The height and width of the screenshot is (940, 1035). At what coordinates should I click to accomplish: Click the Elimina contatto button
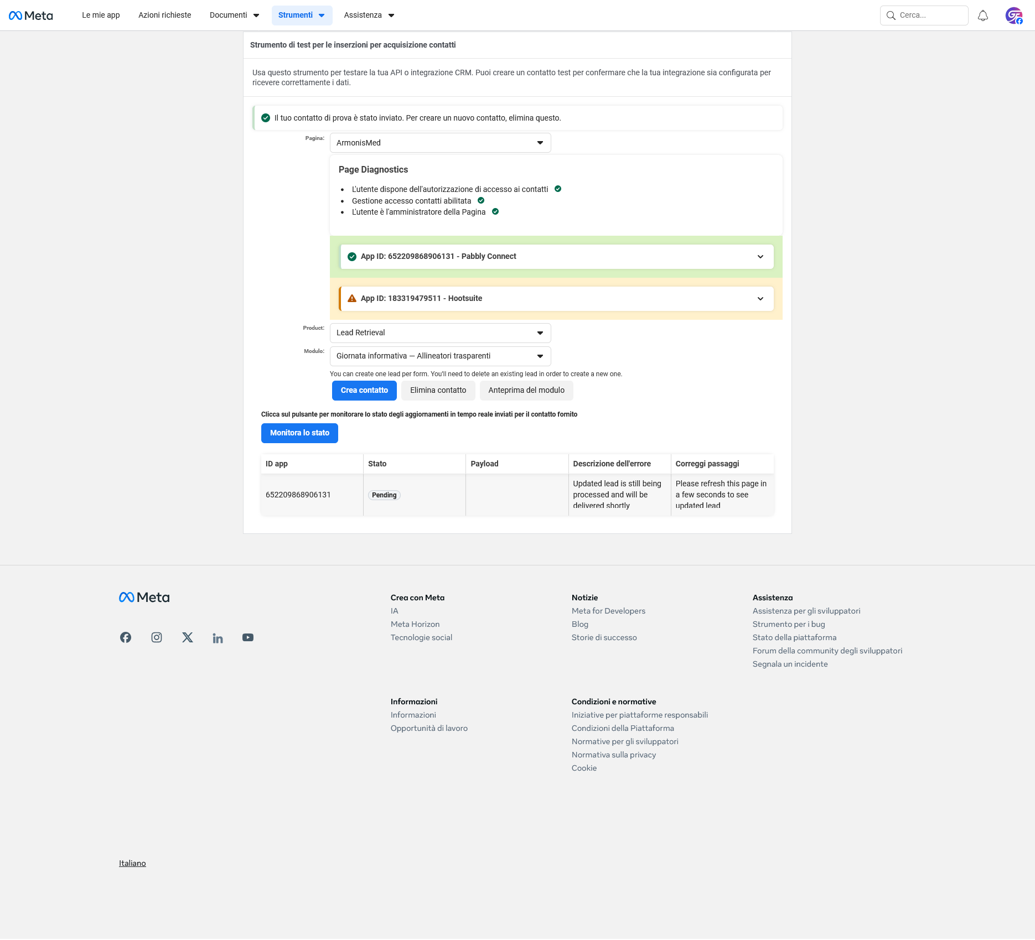click(438, 391)
